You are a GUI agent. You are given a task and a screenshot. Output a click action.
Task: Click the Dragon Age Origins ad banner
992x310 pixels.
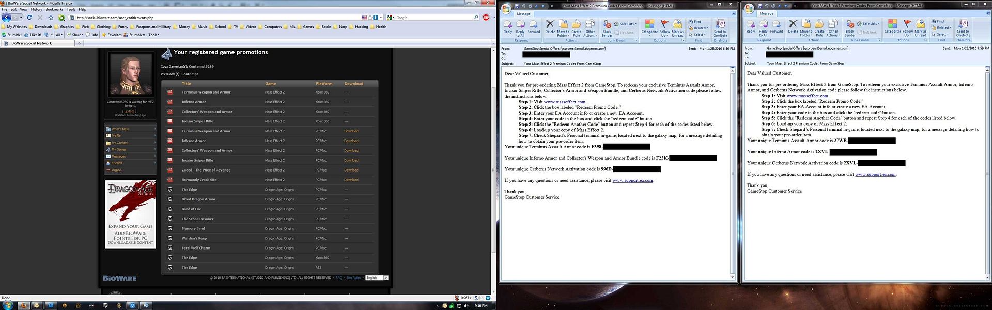tap(131, 214)
